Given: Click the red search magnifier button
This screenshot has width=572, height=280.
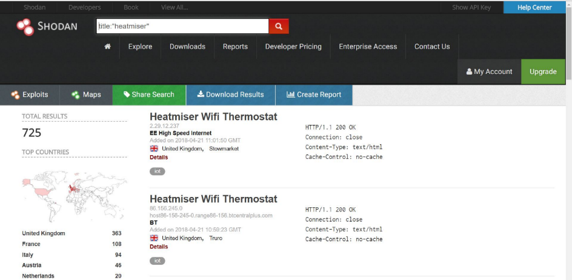Looking at the screenshot, I should (x=279, y=27).
